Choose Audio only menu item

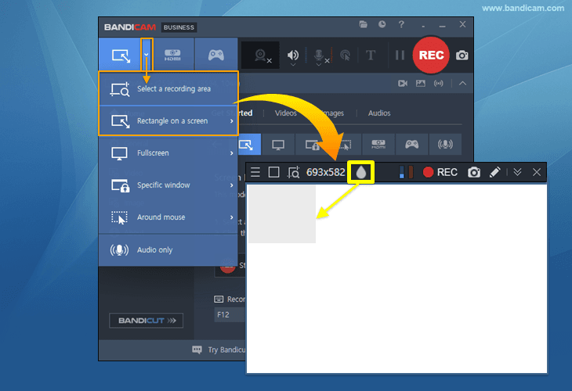[168, 249]
